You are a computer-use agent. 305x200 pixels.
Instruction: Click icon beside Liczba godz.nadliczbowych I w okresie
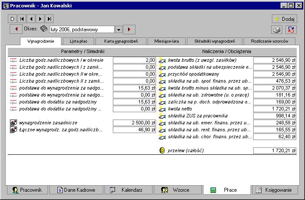(x=13, y=60)
